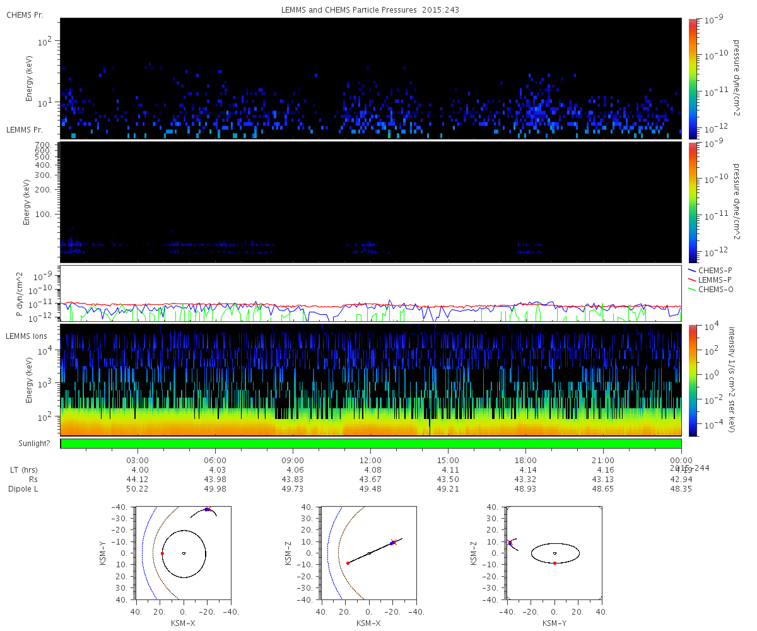This screenshot has width=757, height=631.
Task: Select the CHEMS pressure spectrogram color bar
Action: 693,78
